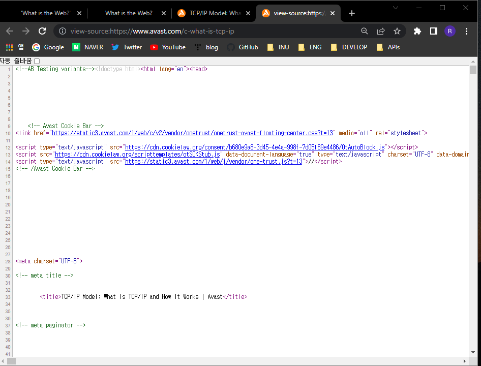
Task: Open the OtAutoBlock.js source link
Action: tap(255, 147)
